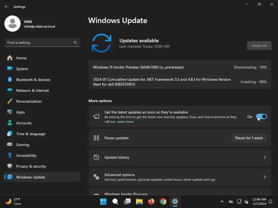Open the Windows Start menu
Viewport: 278px width, 208px height.
coord(103,201)
